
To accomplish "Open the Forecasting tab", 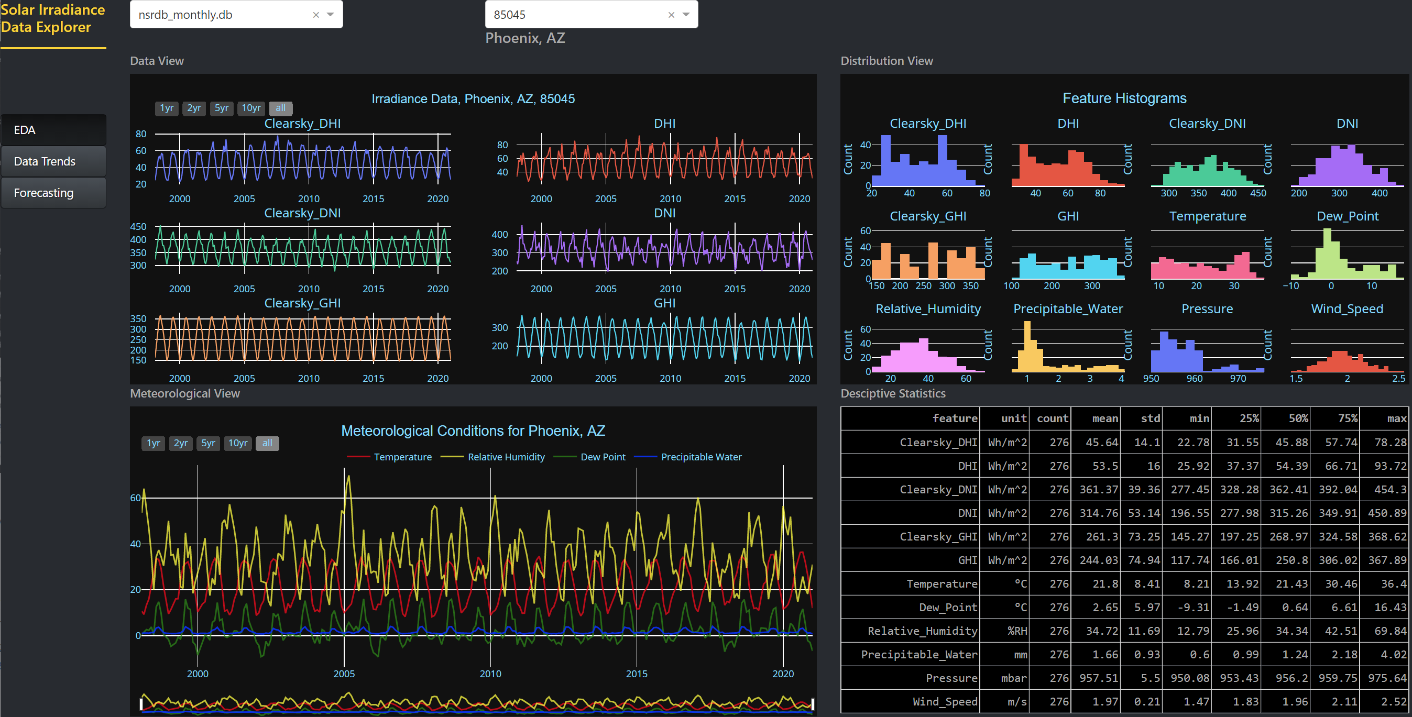I will tap(53, 193).
